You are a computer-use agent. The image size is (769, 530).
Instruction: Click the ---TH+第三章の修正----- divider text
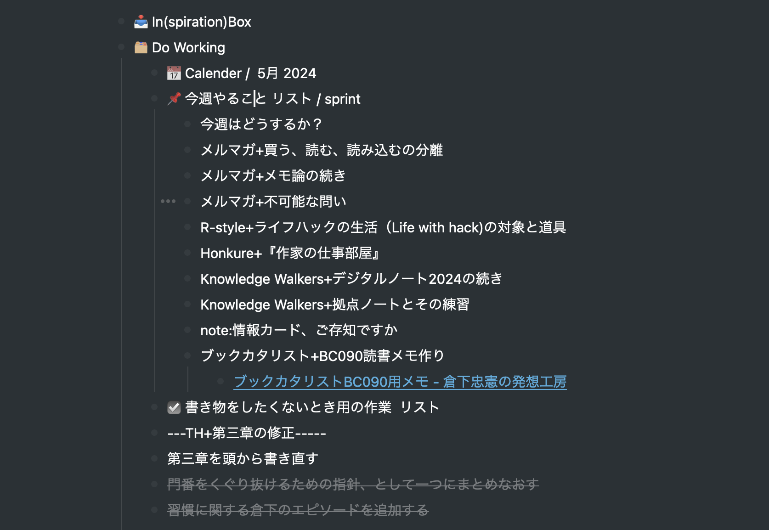pos(246,432)
